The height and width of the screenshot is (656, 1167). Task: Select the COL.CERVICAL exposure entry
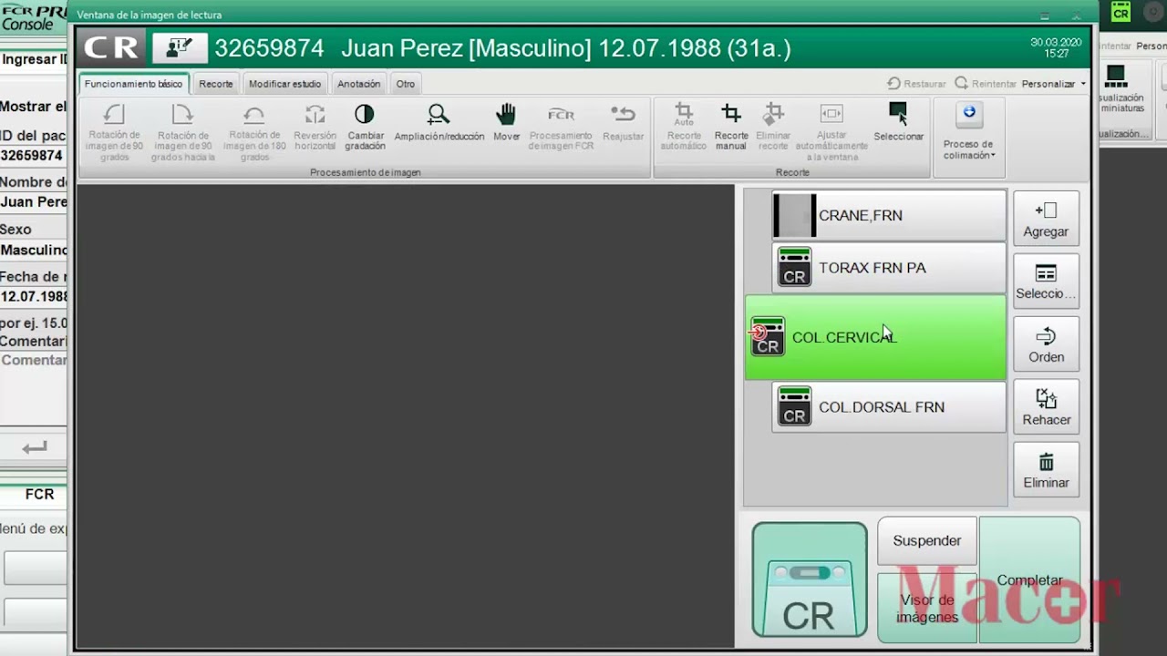point(875,337)
